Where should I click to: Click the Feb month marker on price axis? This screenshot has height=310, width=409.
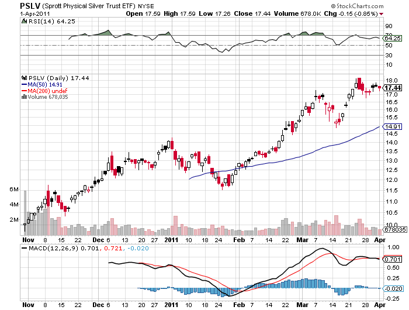click(x=239, y=240)
